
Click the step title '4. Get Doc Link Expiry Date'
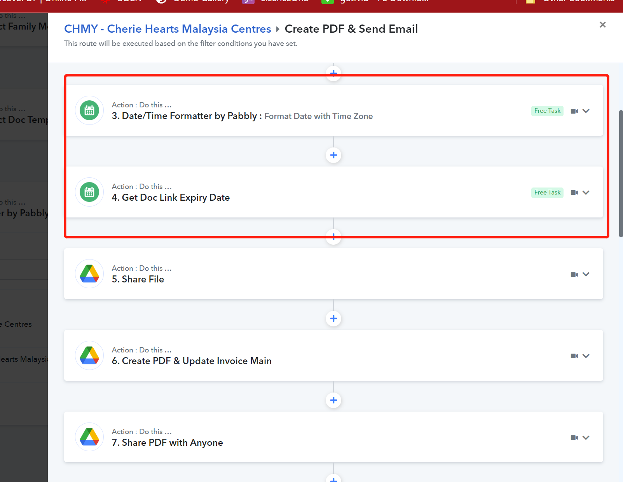[x=171, y=198]
